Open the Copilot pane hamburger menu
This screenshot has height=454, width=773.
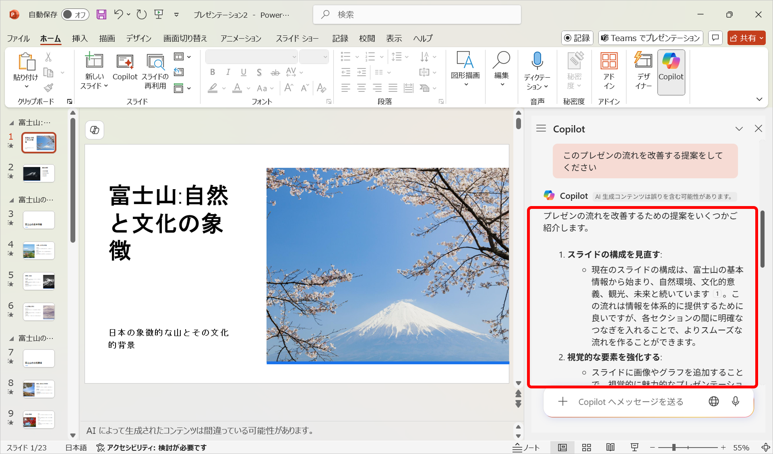tap(541, 128)
